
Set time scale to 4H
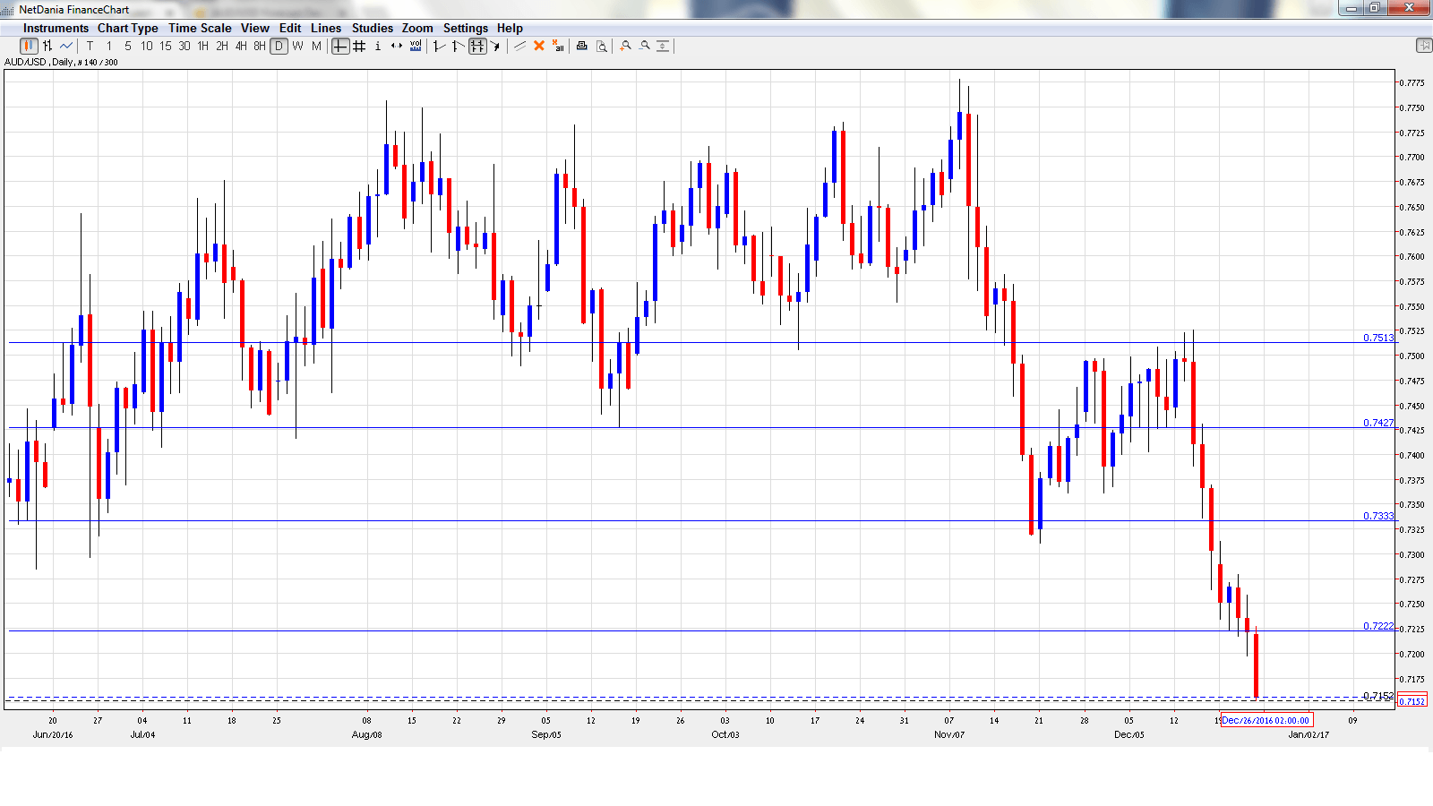point(241,46)
